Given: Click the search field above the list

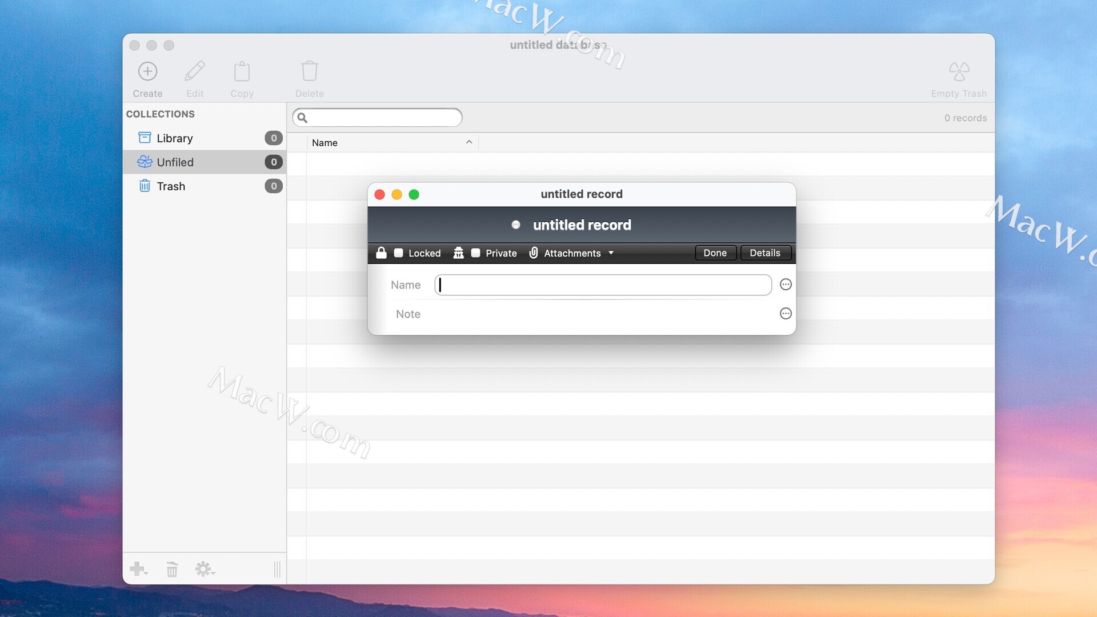Looking at the screenshot, I should (383, 118).
